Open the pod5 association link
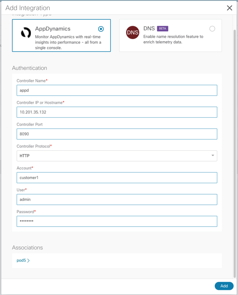238x295 pixels. click(x=21, y=260)
